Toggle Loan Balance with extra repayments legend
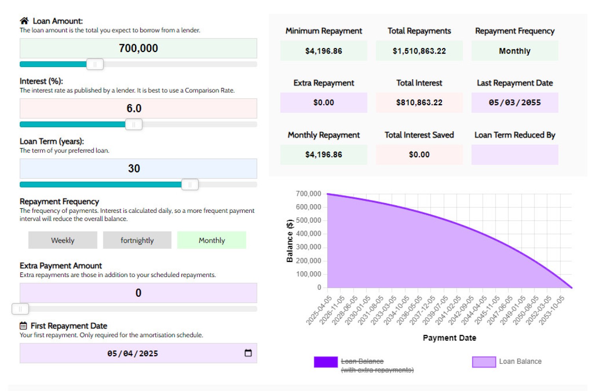Screen dimensions: 592x391 point(377,365)
